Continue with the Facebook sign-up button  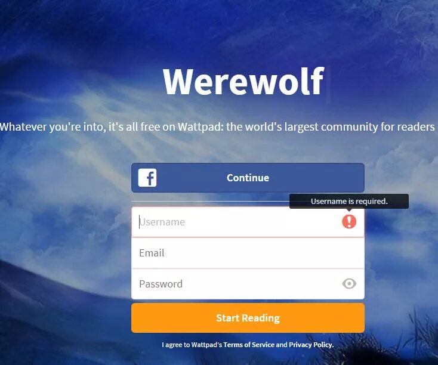point(248,178)
